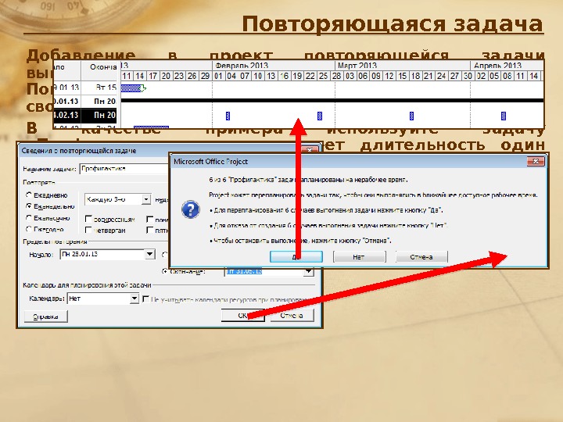
Task: Select the Ежедневно radio button
Action: coord(29,195)
